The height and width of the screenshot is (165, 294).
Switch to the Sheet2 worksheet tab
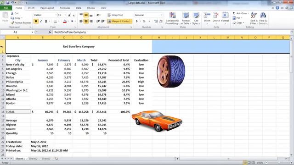(33, 159)
